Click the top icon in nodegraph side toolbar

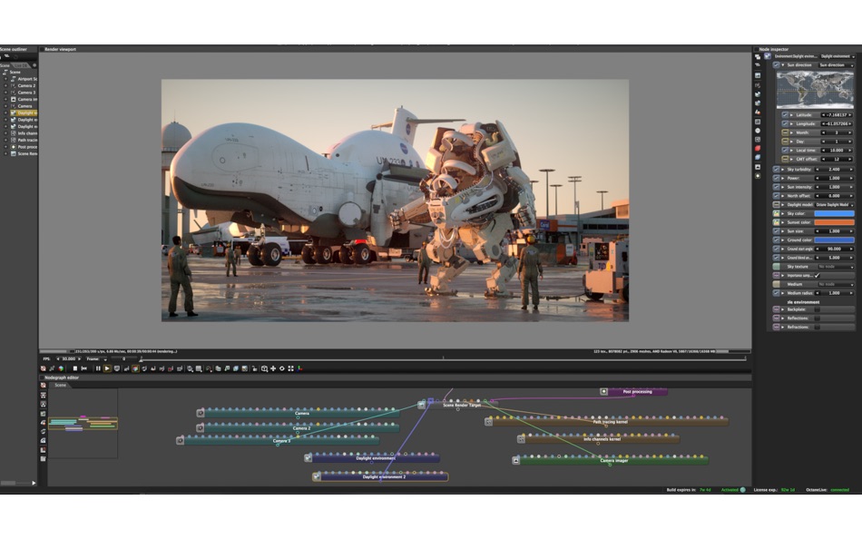coord(43,385)
